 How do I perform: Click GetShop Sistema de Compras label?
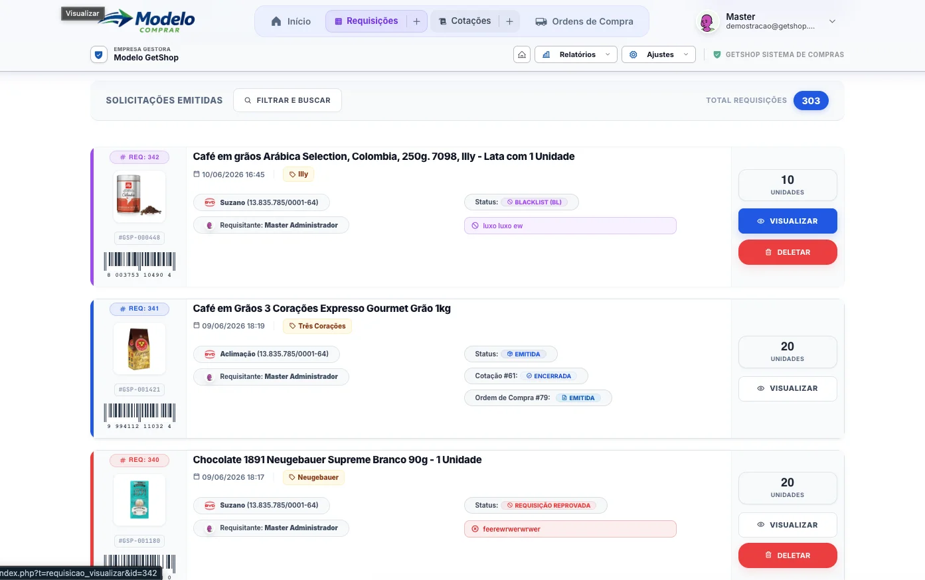coord(778,54)
